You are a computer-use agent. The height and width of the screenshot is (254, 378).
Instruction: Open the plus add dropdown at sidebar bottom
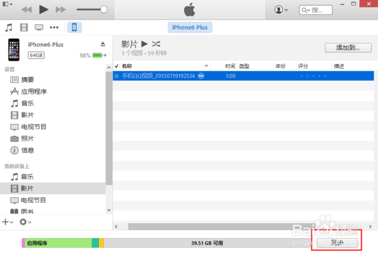click(x=8, y=221)
